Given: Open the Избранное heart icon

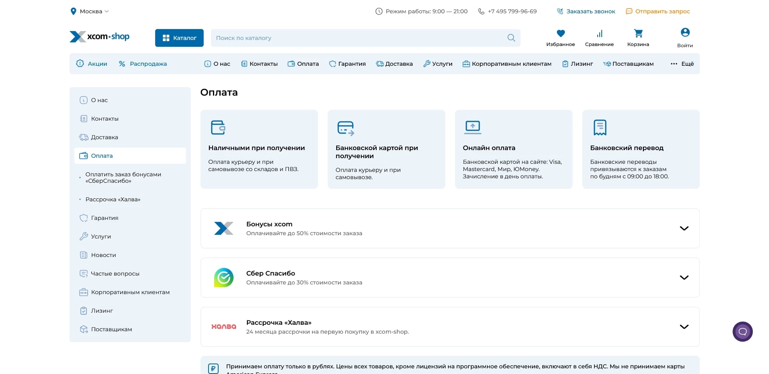Looking at the screenshot, I should [x=560, y=33].
